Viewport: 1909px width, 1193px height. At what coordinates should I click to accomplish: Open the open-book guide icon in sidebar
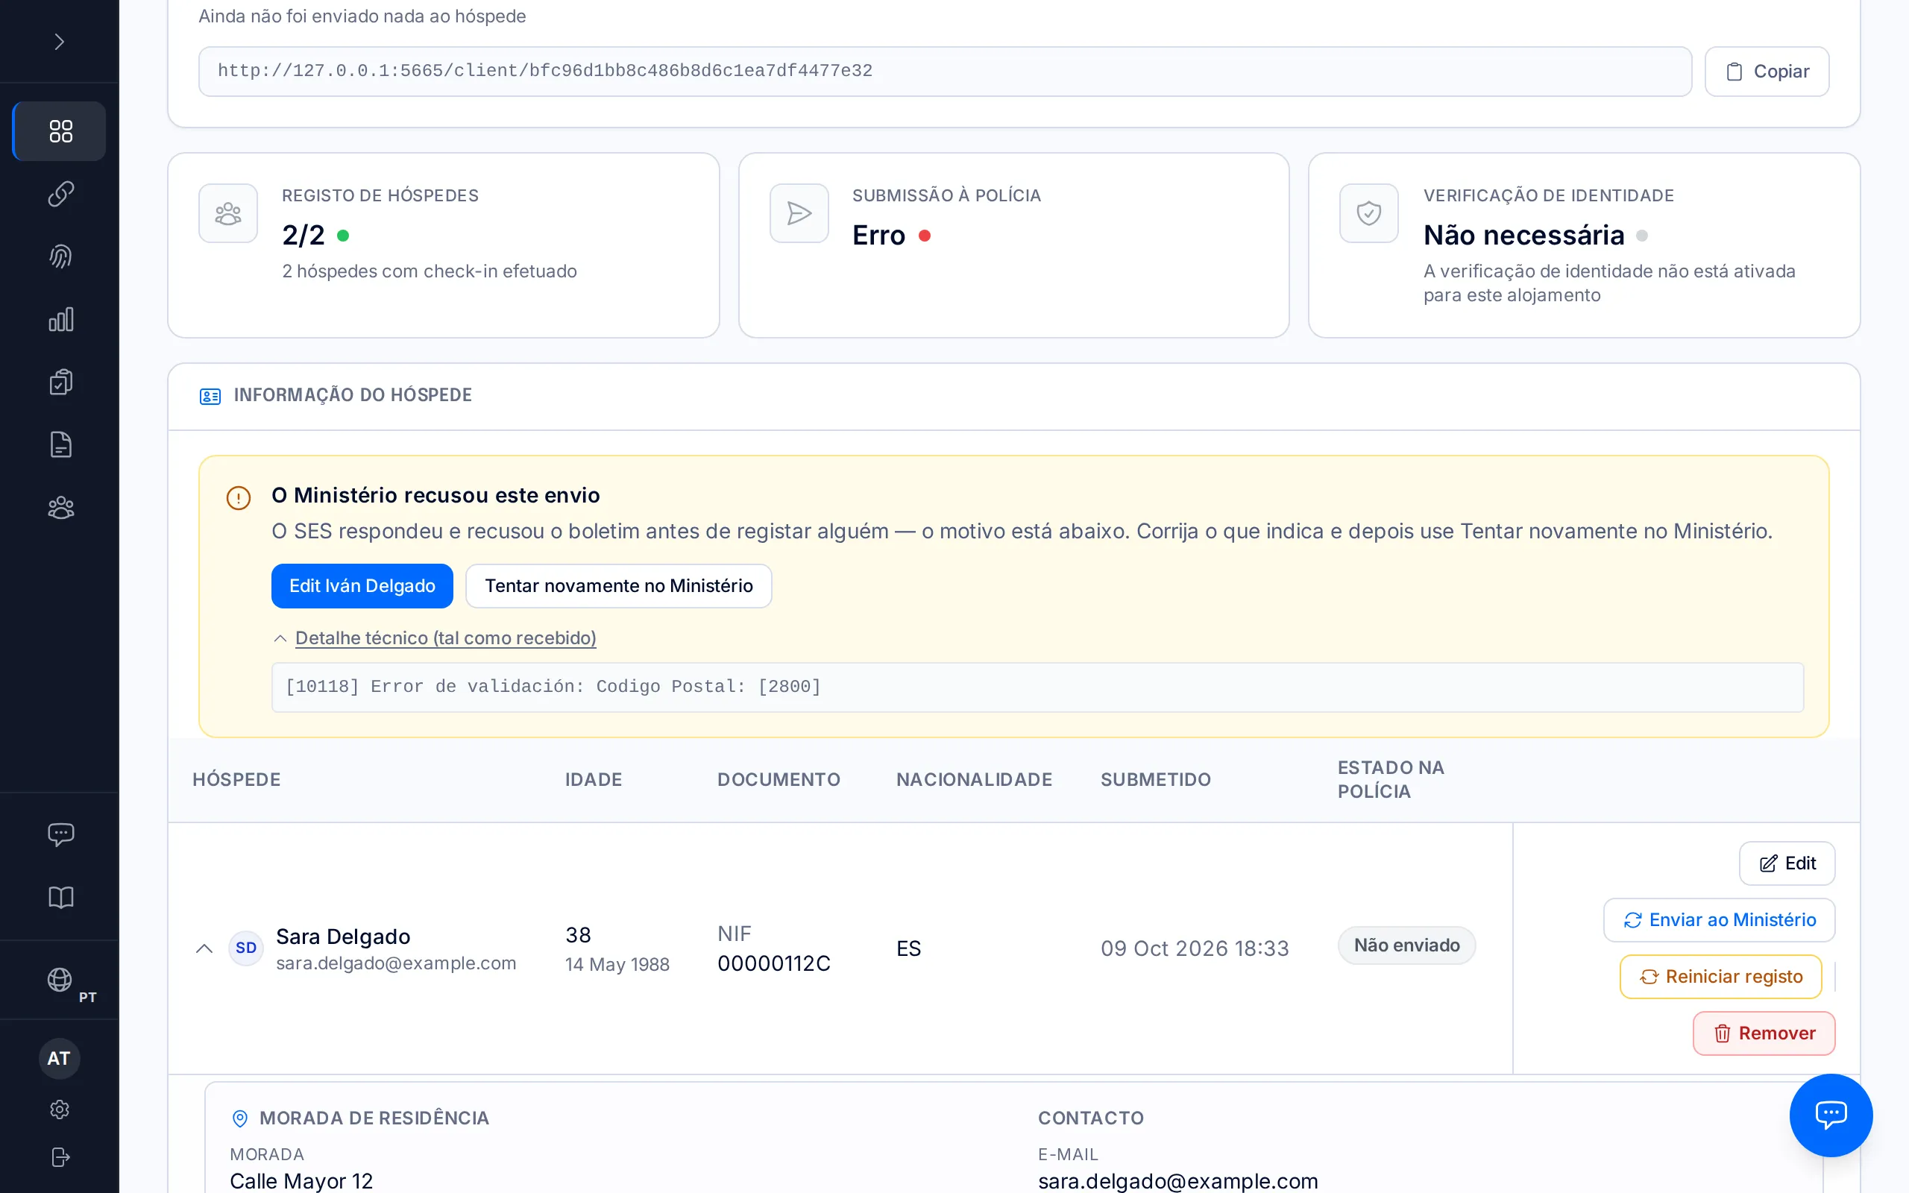pos(60,897)
